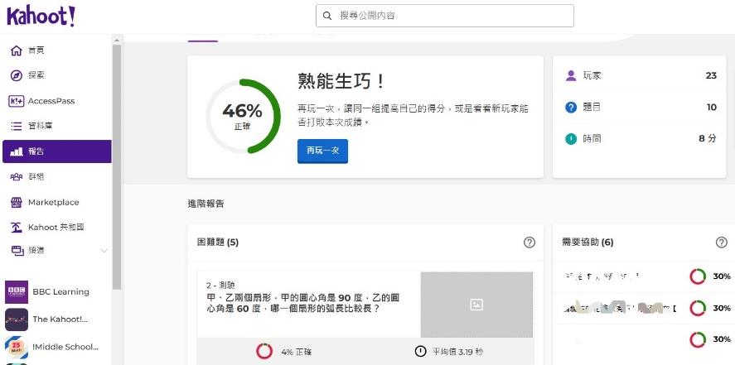Click help icon beside 困難題 (5)

click(x=529, y=243)
